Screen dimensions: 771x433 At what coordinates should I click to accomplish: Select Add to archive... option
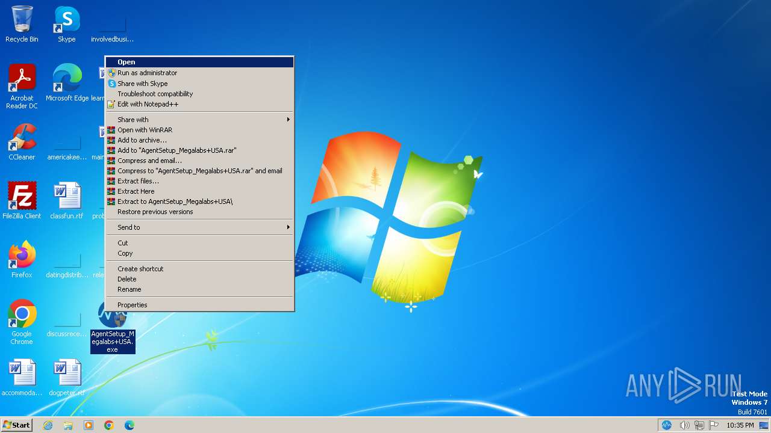tap(199, 140)
